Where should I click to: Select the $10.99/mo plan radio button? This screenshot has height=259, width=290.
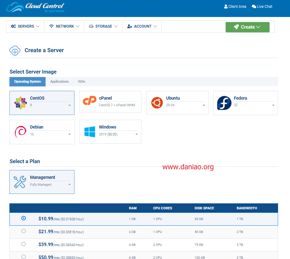[24, 218]
